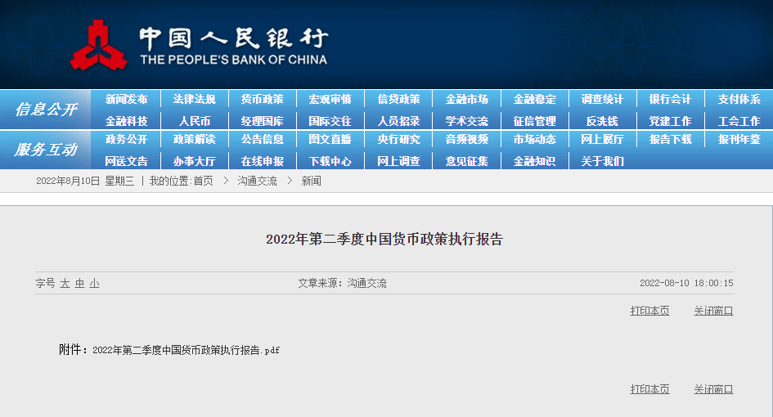Image resolution: width=773 pixels, height=417 pixels.
Task: Go to the 货币政策 section
Action: tap(262, 99)
